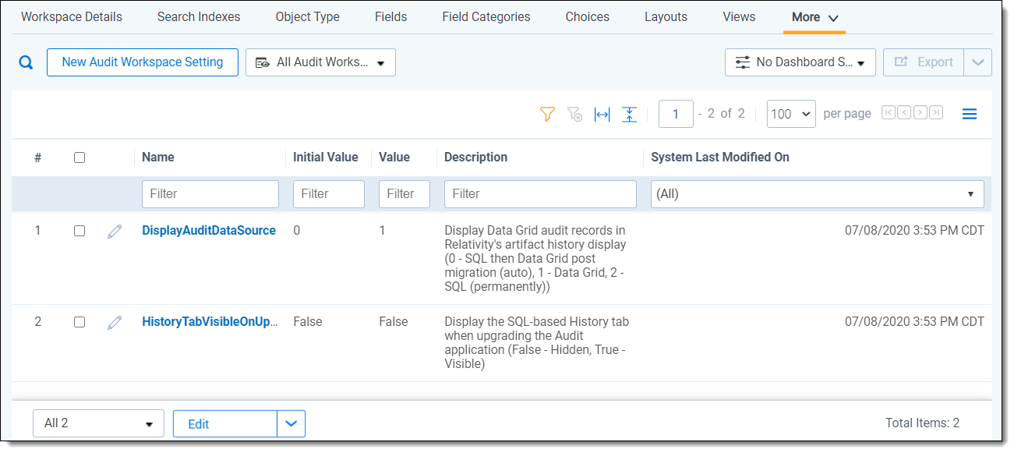Screen dimensions: 1014x453
Task: Toggle the orange show filters icon
Action: 547,115
